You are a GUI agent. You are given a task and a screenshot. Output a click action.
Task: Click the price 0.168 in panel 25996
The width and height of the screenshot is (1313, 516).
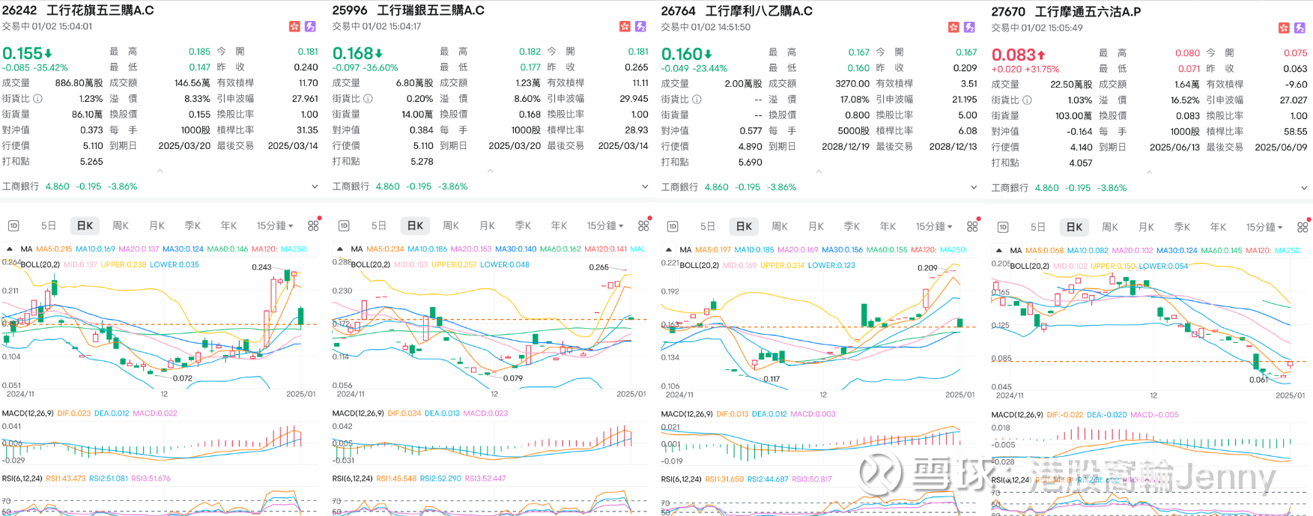point(353,53)
